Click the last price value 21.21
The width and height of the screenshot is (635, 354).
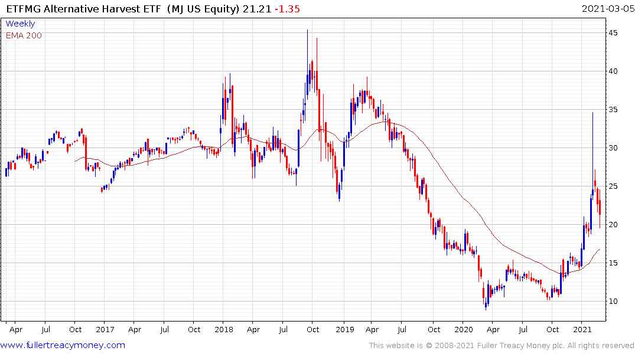pyautogui.click(x=257, y=9)
